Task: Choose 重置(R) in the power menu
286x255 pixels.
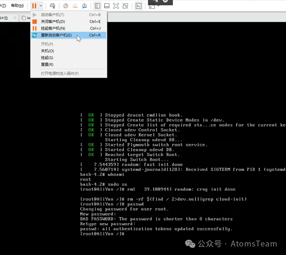Action: pyautogui.click(x=47, y=65)
